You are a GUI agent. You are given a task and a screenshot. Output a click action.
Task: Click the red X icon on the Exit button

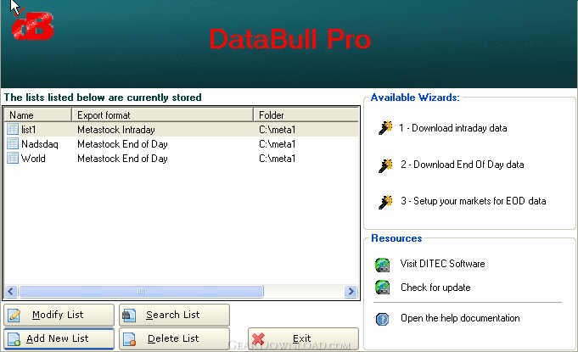pos(258,339)
